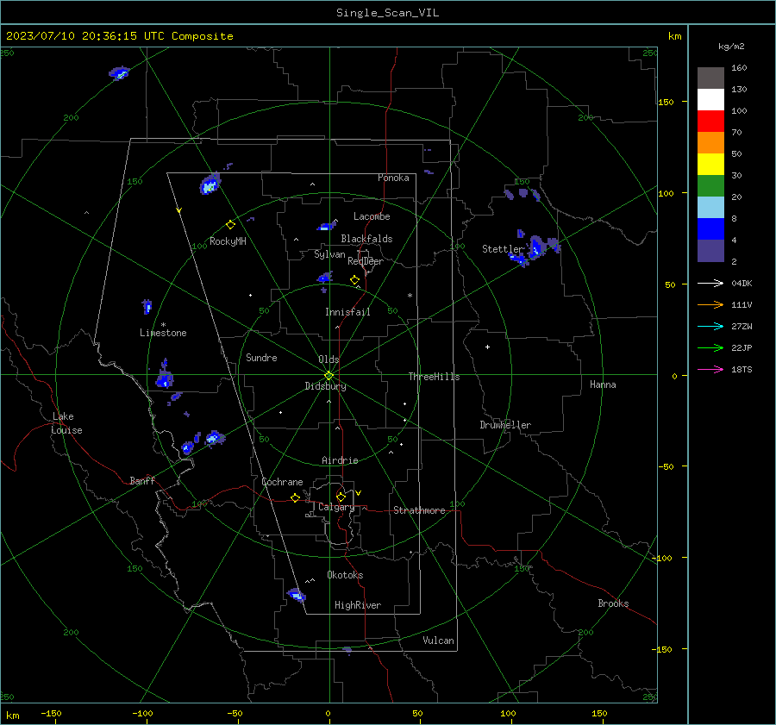Click the bright blue 8 kg/m2 swatch
The height and width of the screenshot is (725, 776).
[710, 229]
